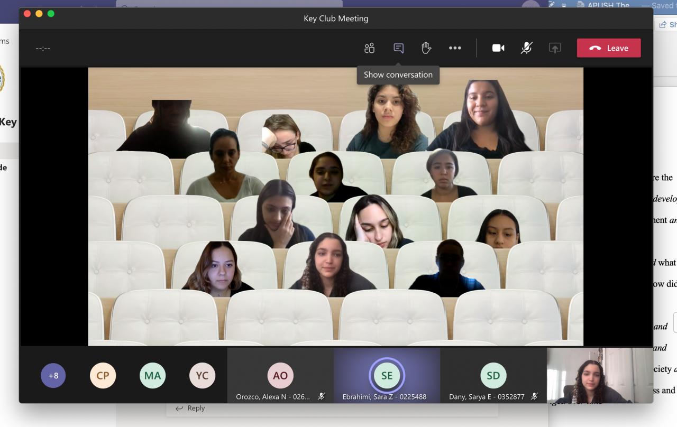Select the MA participant avatar
This screenshot has height=427, width=677.
click(x=152, y=376)
